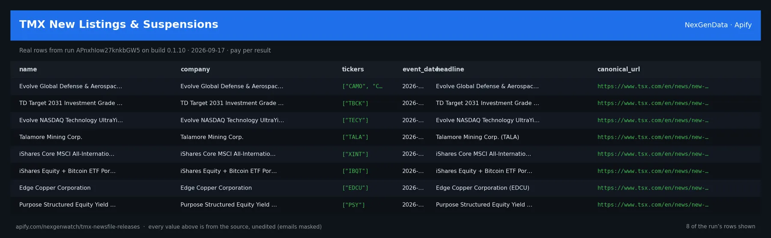
Task: Click name cell iShares Core MSCI All-Internatio…
Action: (x=67, y=154)
